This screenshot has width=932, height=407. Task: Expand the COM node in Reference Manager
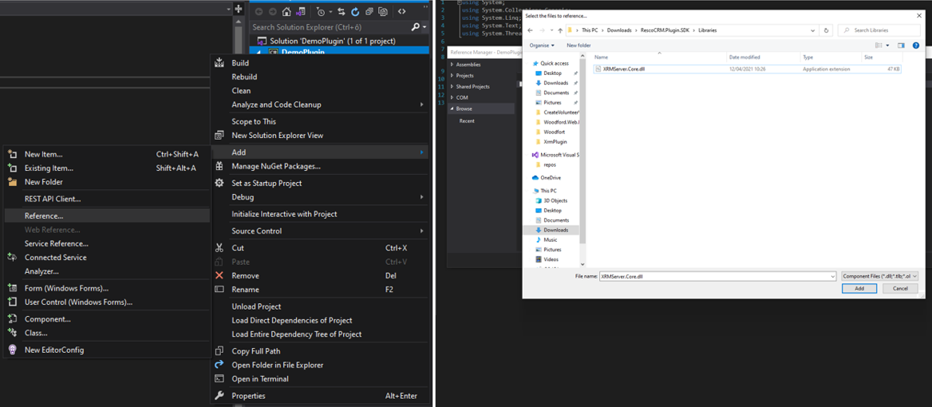[462, 97]
